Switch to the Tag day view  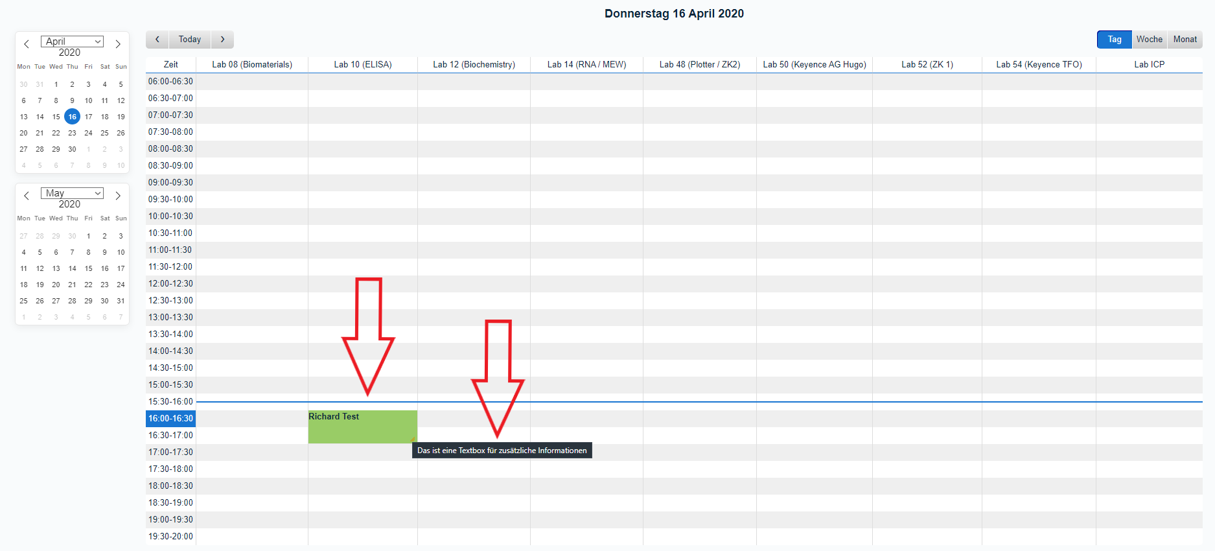pos(1114,40)
